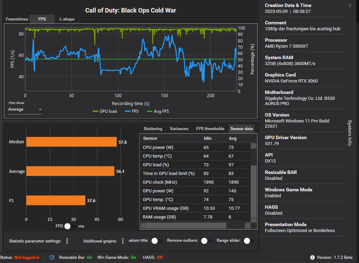Click the Version: 1.7.2 Beta text
The image size is (359, 263).
pyautogui.click(x=334, y=257)
